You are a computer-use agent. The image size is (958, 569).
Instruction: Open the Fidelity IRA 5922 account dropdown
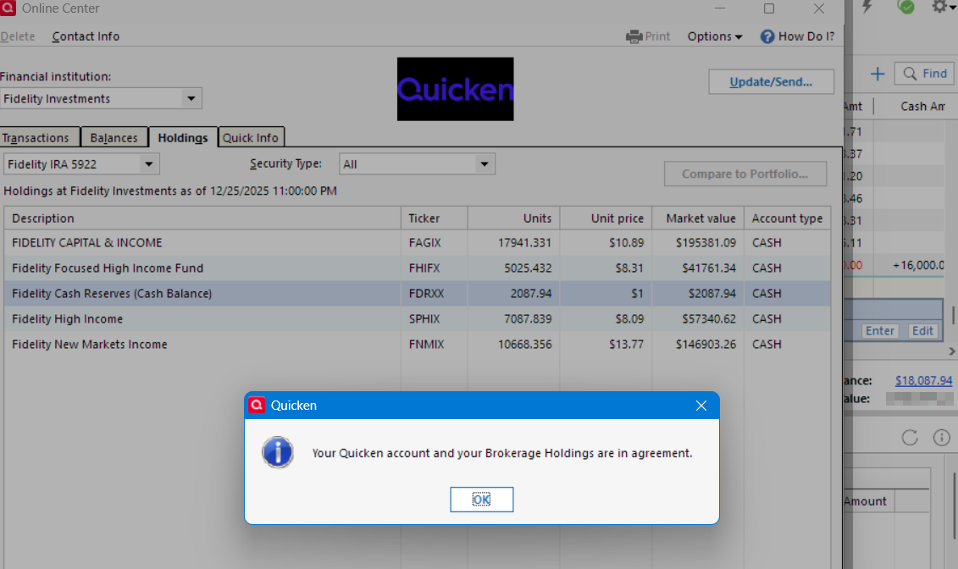[148, 164]
